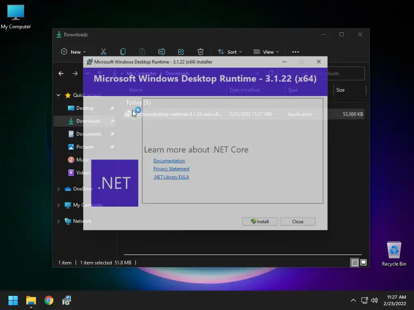Collapse the Quick access tree node

click(x=58, y=95)
